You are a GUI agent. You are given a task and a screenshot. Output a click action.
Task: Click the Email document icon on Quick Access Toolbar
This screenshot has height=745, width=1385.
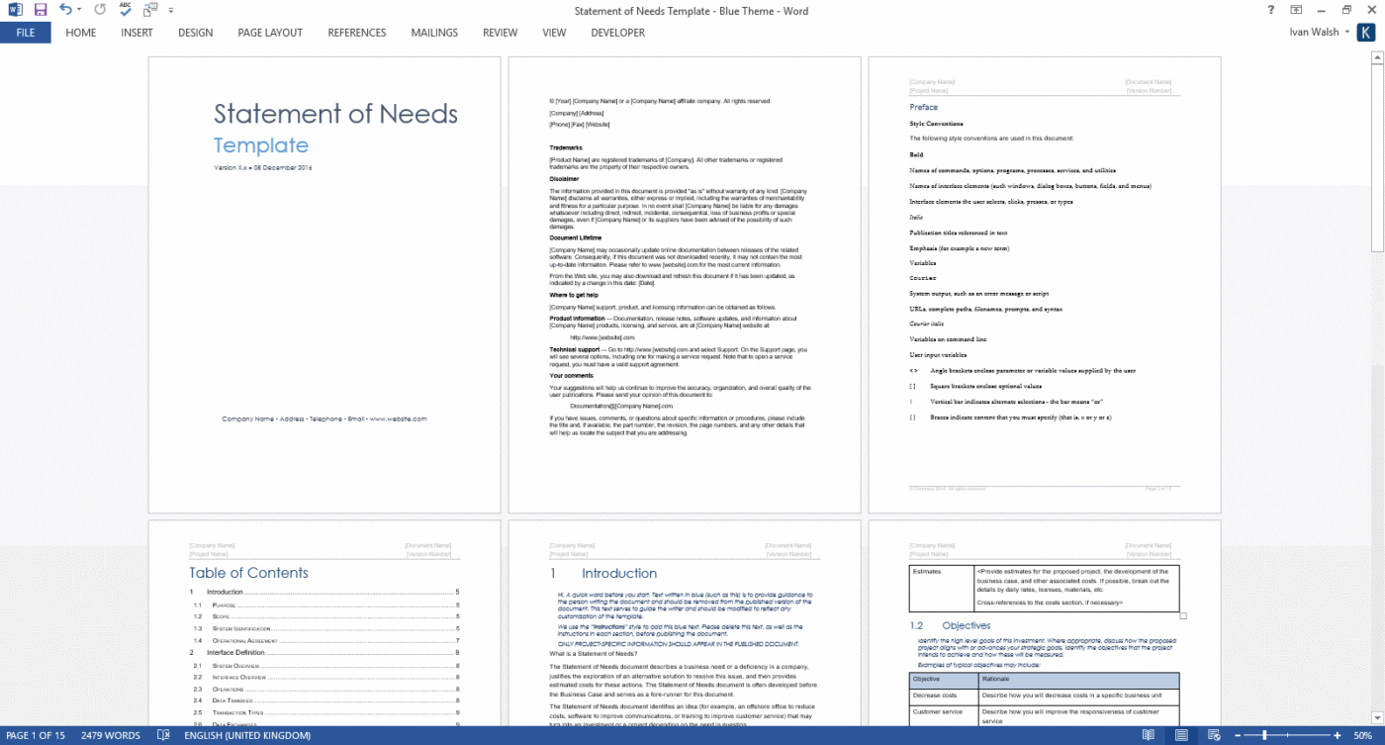coord(148,9)
